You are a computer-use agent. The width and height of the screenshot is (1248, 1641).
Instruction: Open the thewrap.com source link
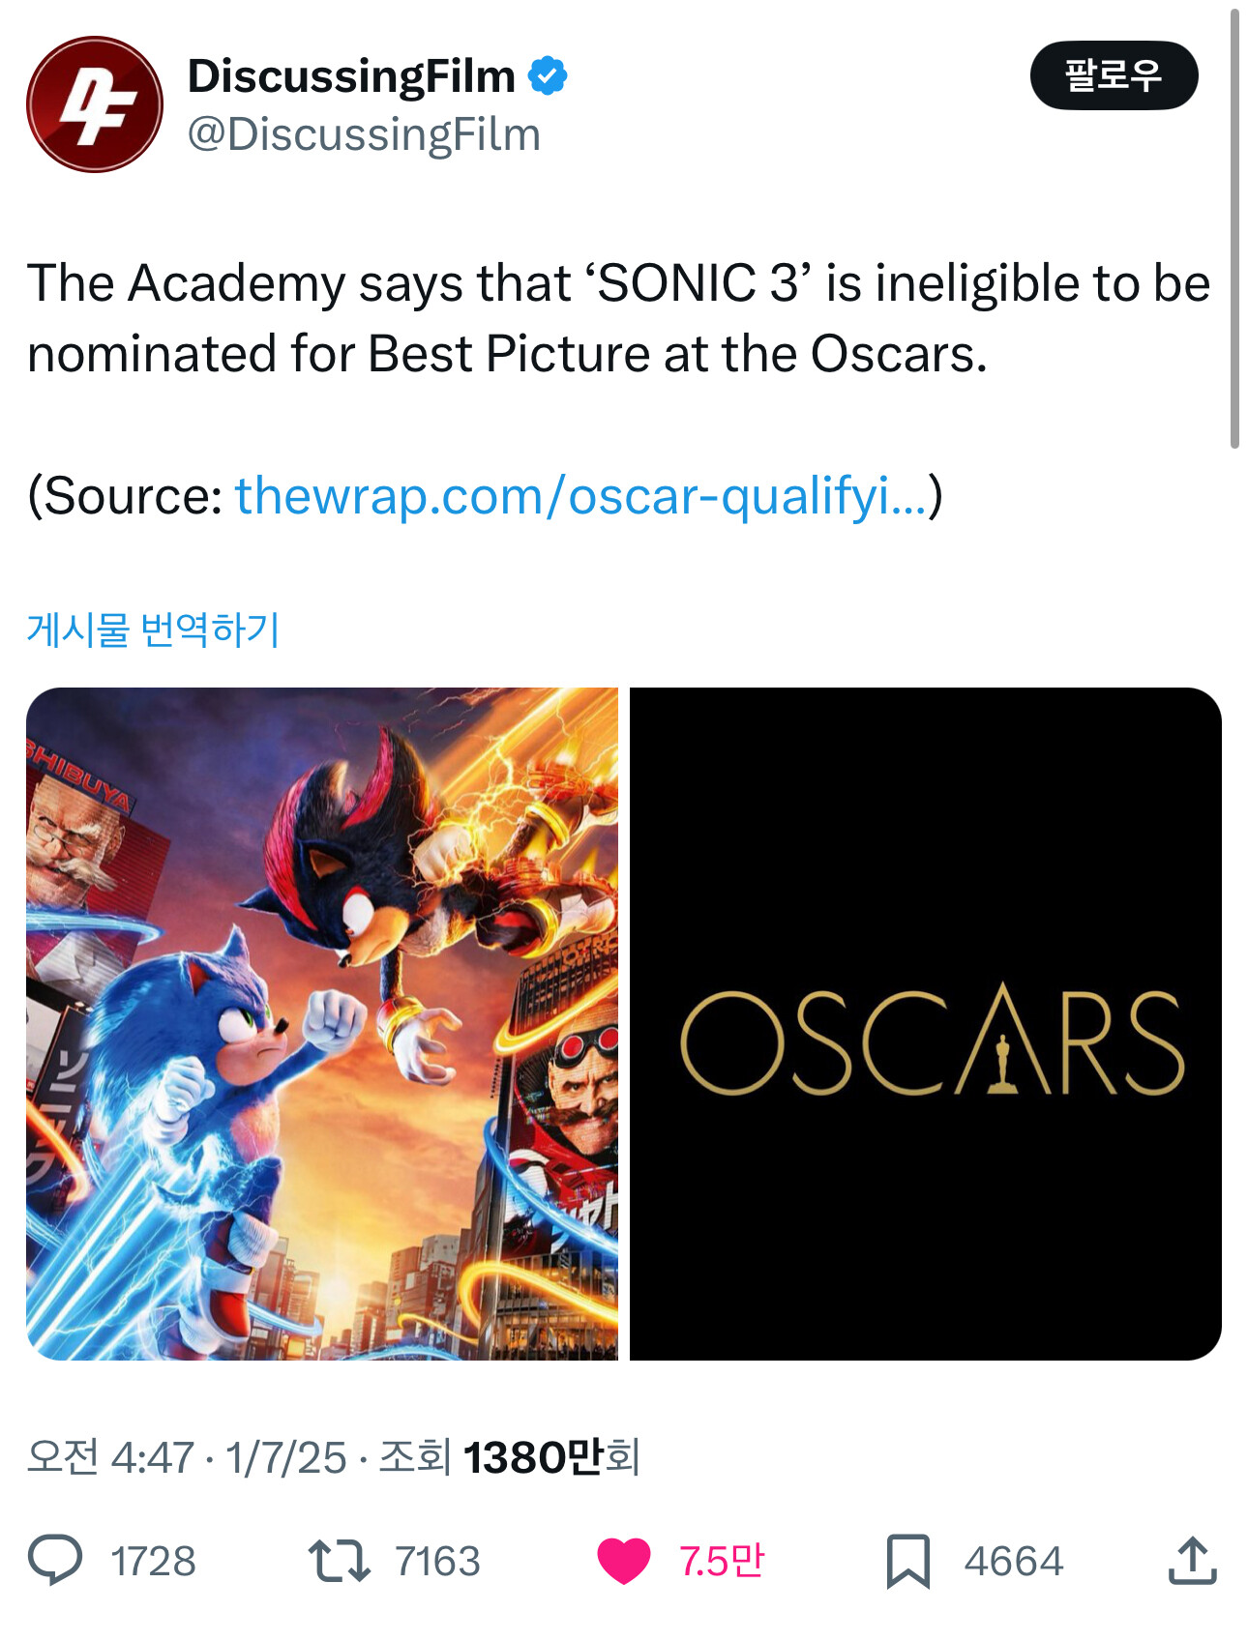[580, 496]
